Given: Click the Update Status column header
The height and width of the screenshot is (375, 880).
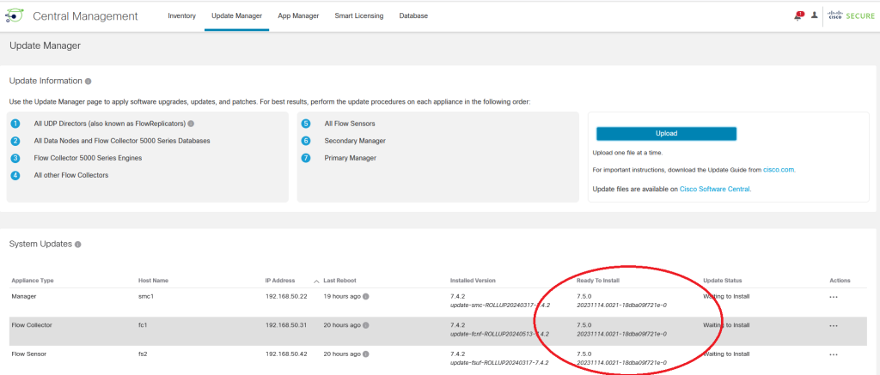Looking at the screenshot, I should [722, 281].
